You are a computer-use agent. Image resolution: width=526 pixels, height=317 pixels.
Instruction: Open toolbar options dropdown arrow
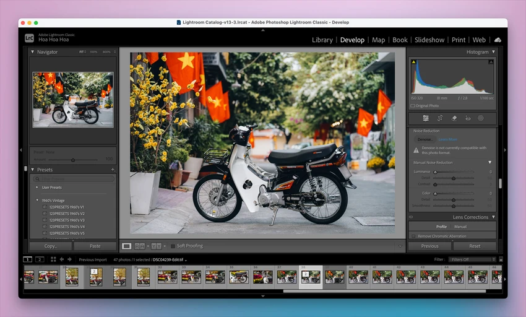pos(400,246)
